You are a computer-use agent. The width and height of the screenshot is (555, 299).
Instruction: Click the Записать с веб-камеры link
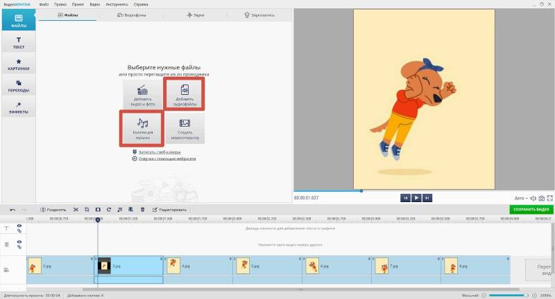(x=160, y=152)
